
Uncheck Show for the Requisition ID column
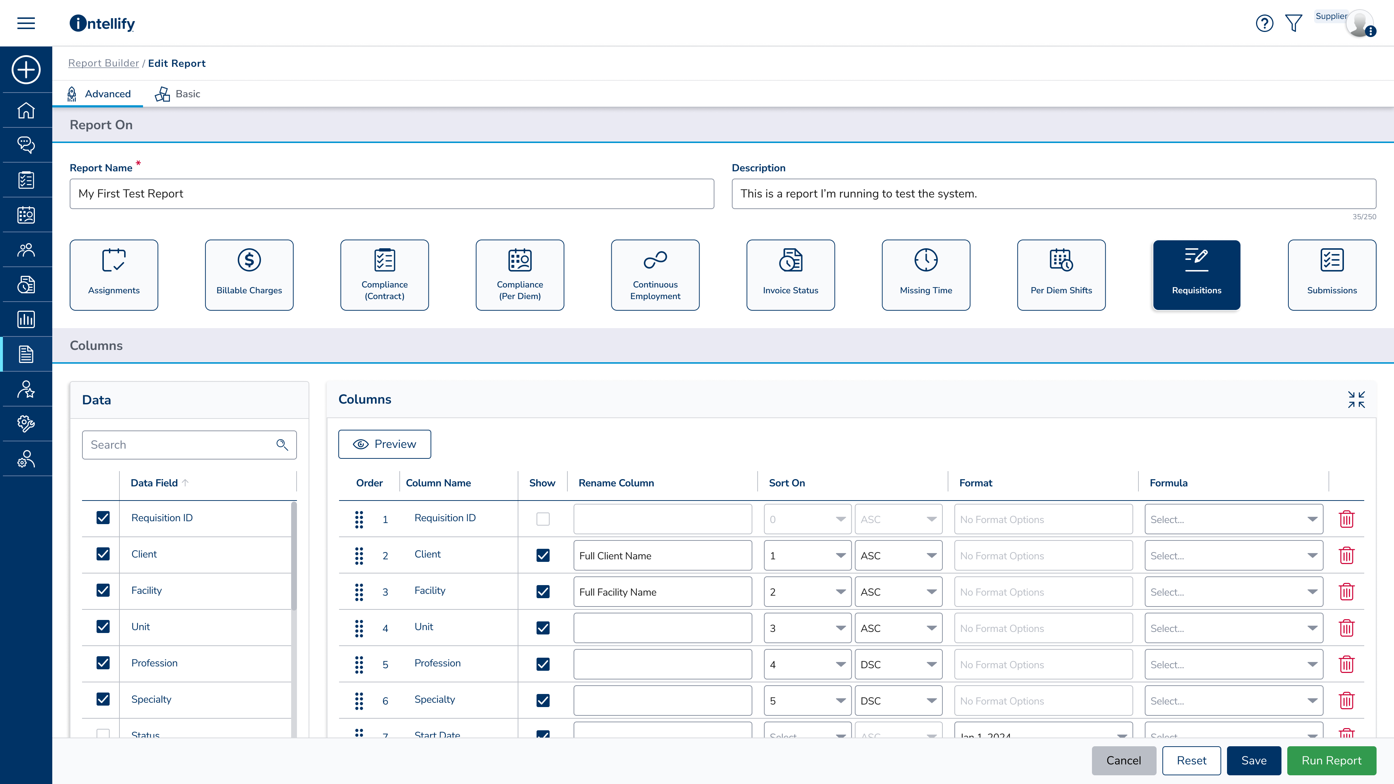[x=543, y=518]
